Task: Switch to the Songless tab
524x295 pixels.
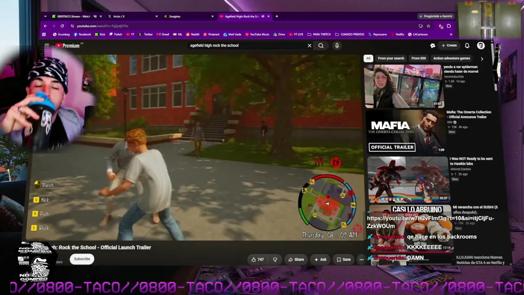Action: tap(188, 16)
